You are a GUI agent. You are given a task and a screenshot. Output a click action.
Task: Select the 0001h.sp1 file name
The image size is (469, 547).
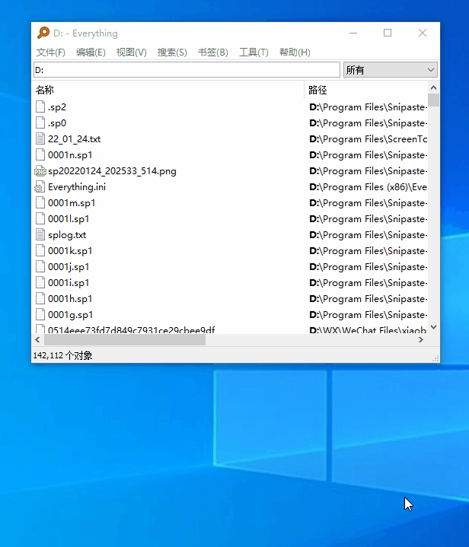[x=70, y=299]
